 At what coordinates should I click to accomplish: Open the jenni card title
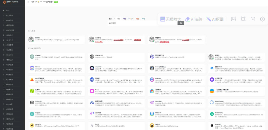(x=97, y=124)
